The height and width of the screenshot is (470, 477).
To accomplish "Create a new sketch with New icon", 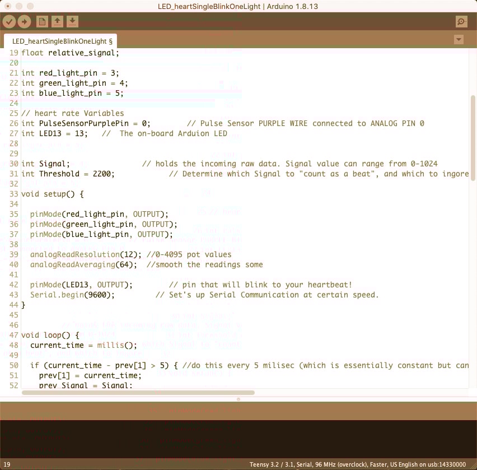I will [x=42, y=22].
